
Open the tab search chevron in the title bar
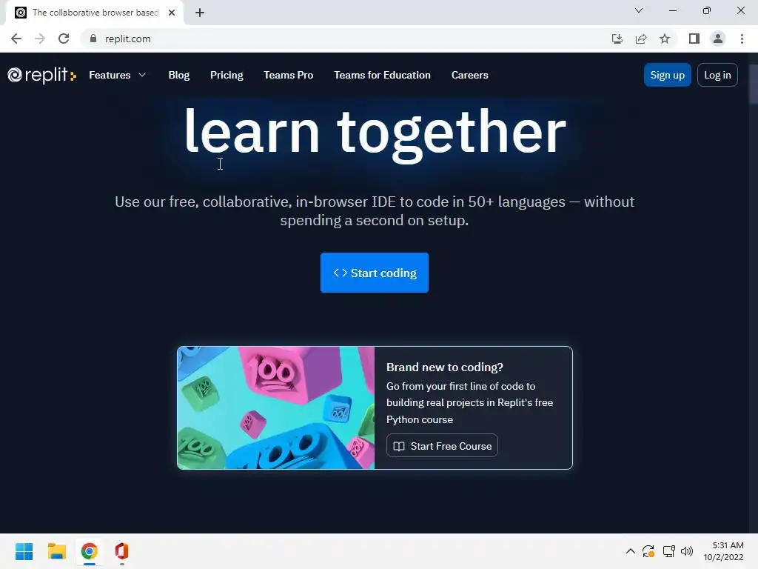(x=639, y=10)
